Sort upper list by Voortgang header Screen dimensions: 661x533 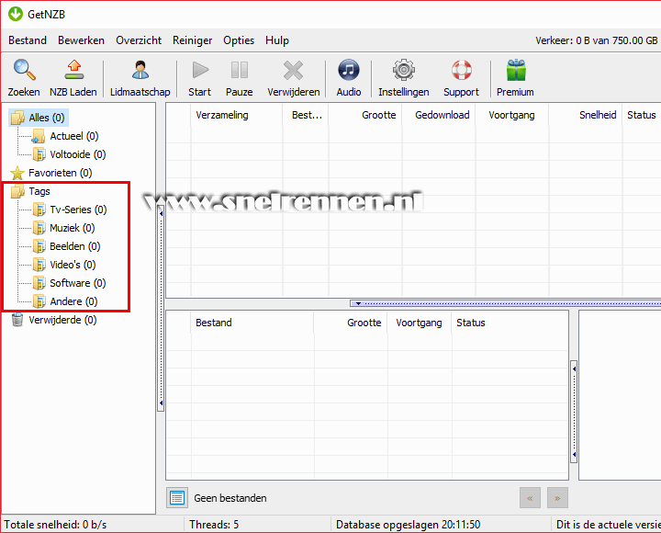512,115
